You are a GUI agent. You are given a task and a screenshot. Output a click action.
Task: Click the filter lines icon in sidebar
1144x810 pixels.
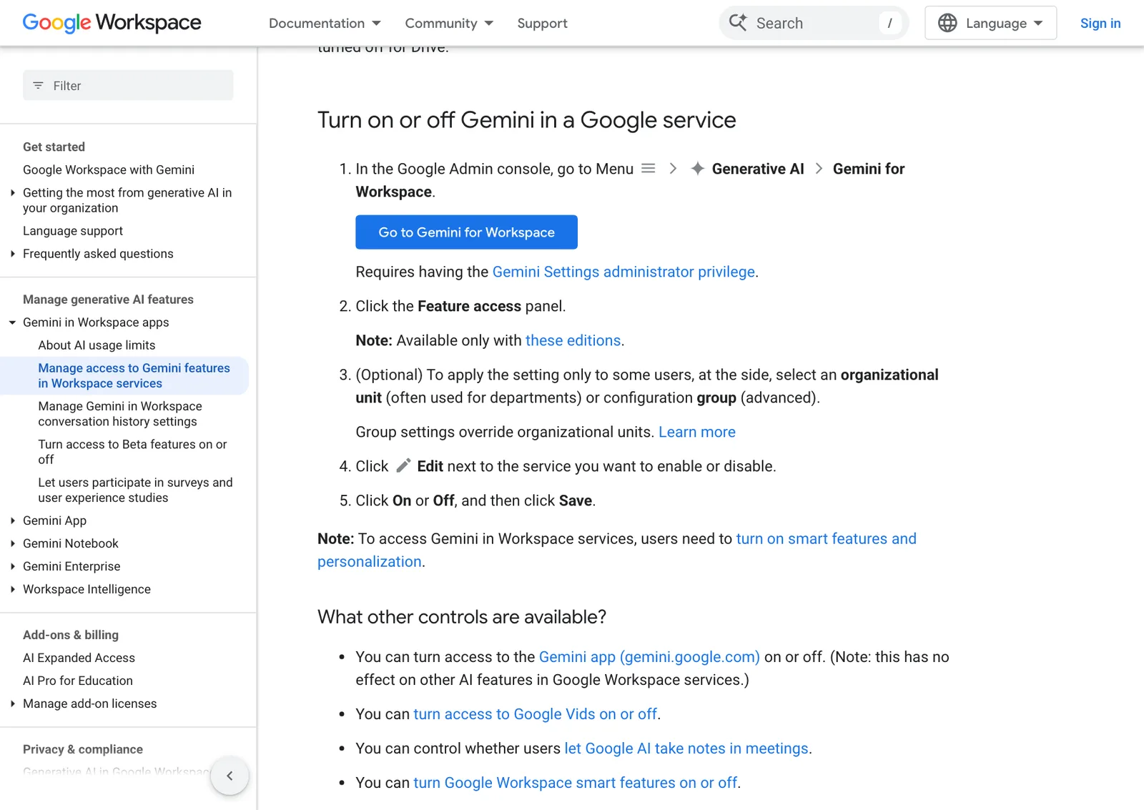(39, 86)
